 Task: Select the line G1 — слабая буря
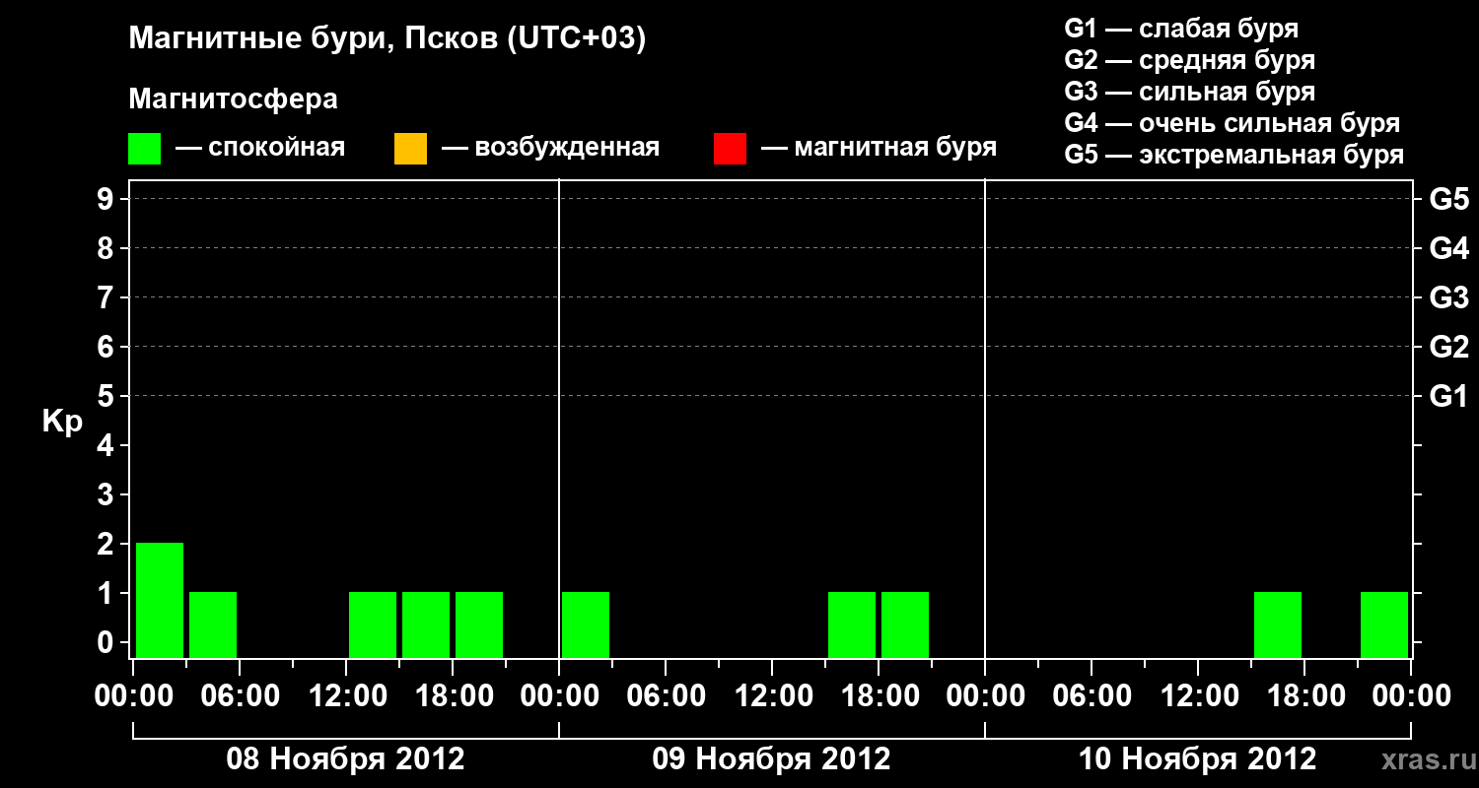(1181, 28)
